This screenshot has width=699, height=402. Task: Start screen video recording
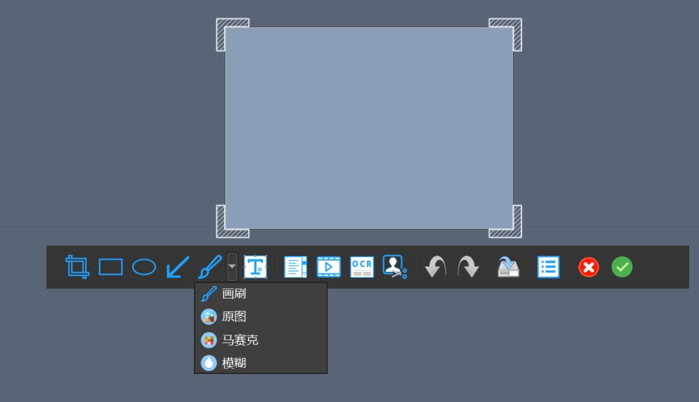pos(329,267)
